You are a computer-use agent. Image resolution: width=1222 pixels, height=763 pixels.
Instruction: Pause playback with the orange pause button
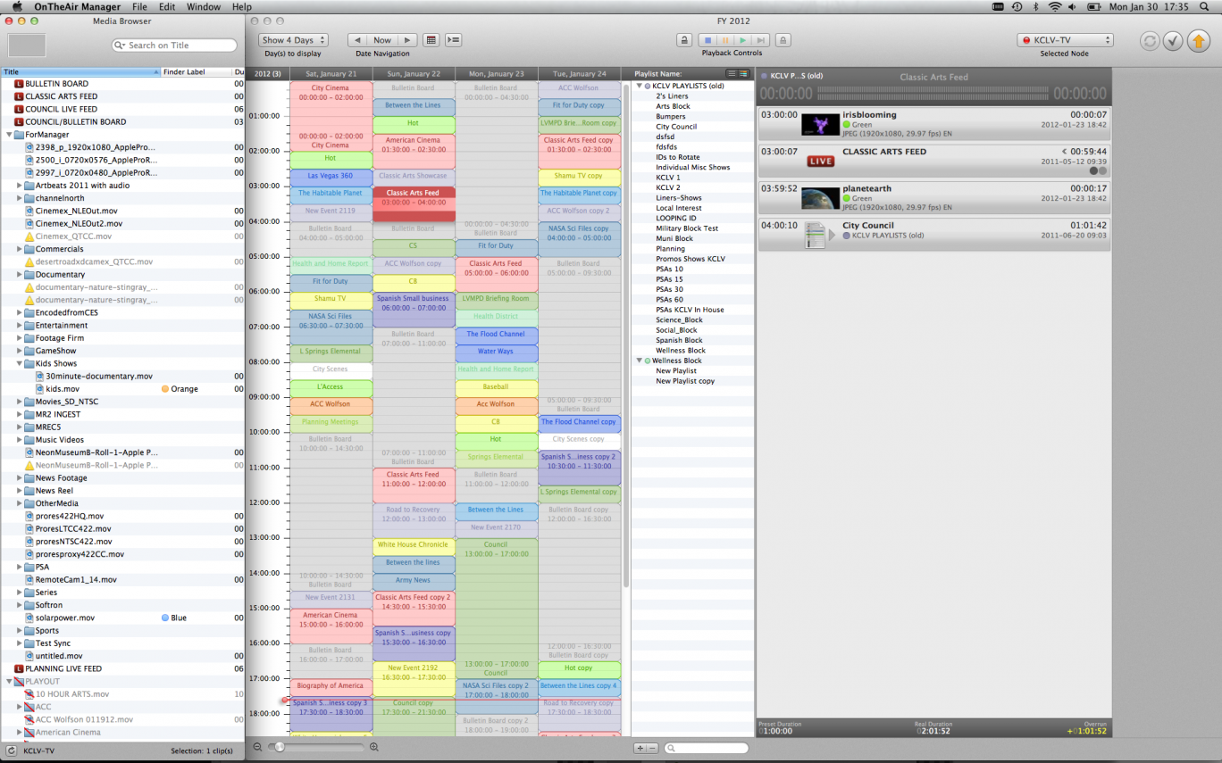[x=725, y=40]
